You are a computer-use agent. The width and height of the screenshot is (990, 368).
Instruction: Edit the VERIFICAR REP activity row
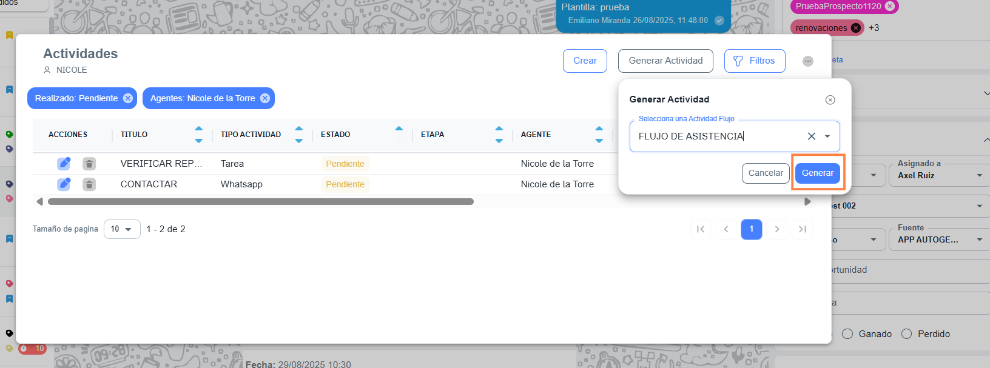tap(64, 164)
